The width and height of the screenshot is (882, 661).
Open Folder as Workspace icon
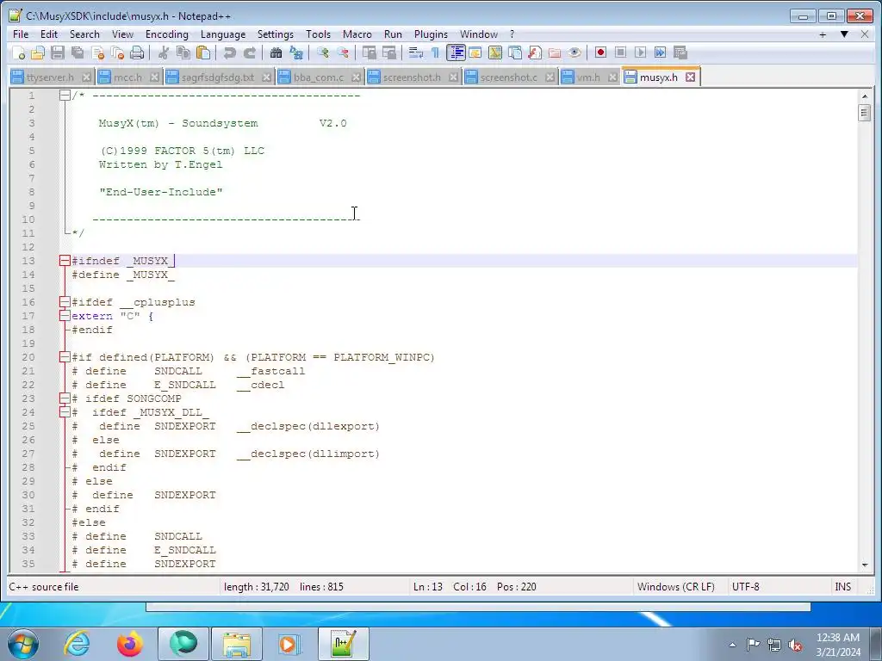[555, 53]
